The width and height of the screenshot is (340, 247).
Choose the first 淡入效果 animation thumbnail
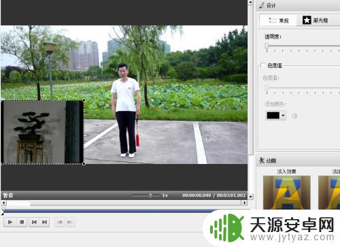point(287,193)
